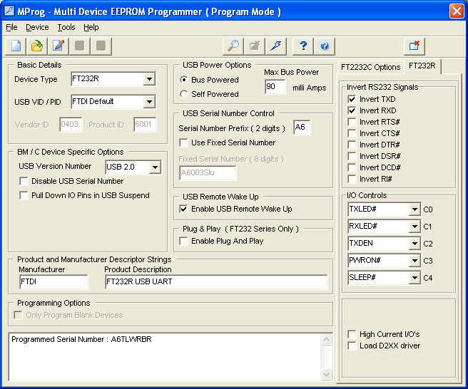Open the Device menu

point(37,27)
